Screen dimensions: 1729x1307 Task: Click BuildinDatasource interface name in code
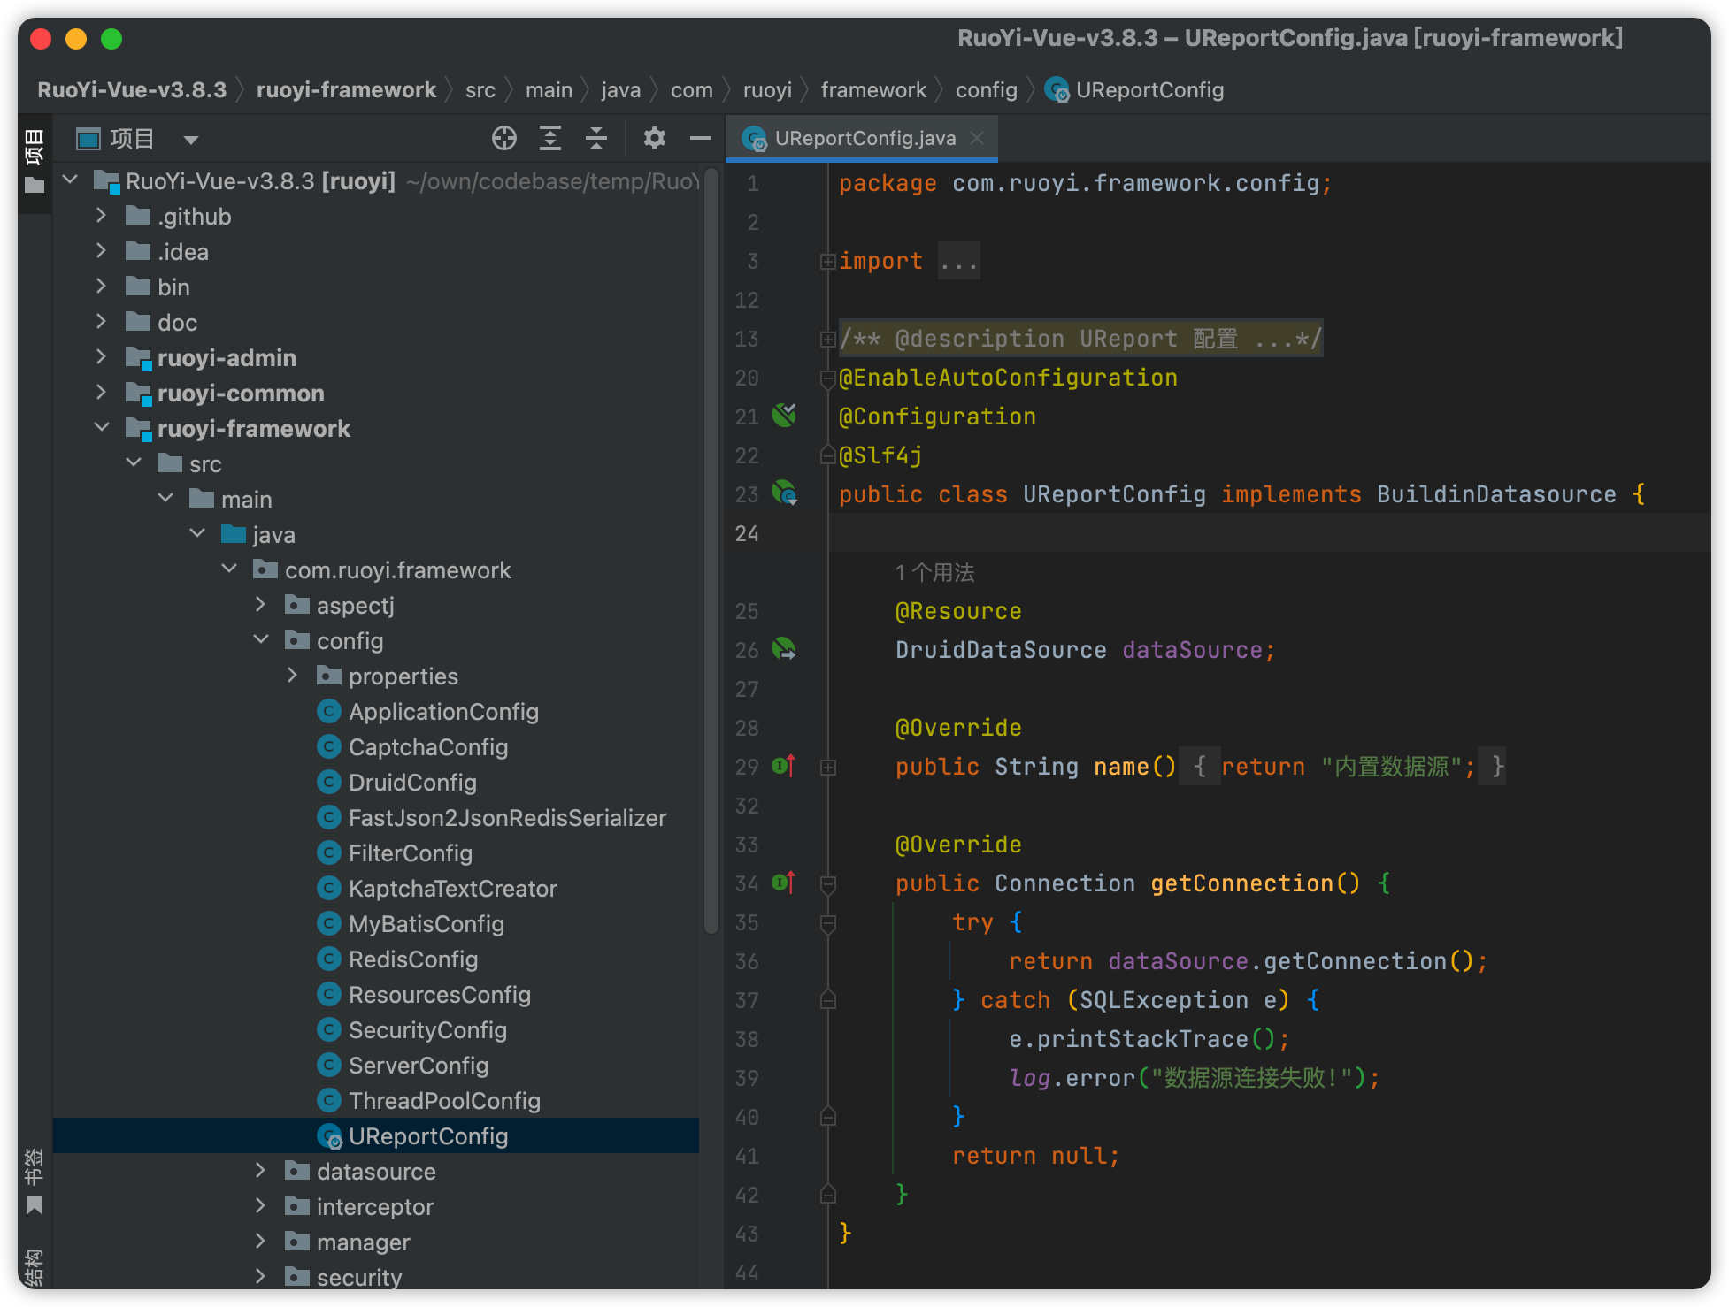[x=1496, y=493]
